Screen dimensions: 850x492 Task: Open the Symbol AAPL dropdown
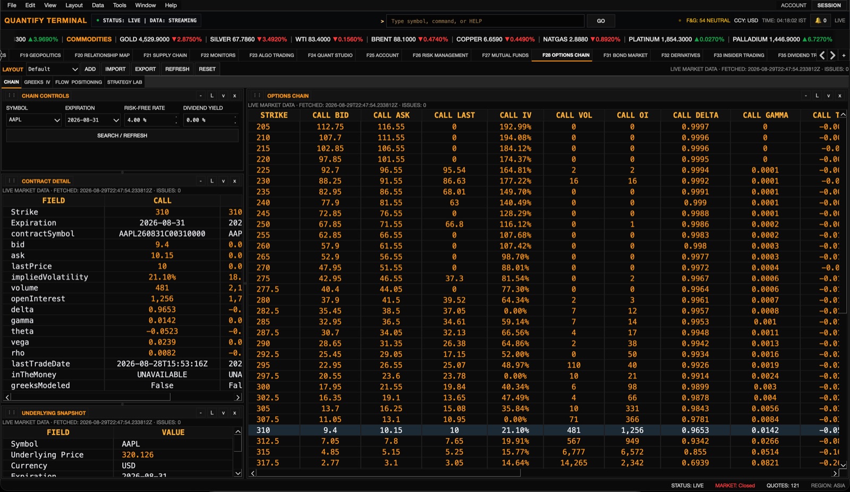[x=34, y=120]
